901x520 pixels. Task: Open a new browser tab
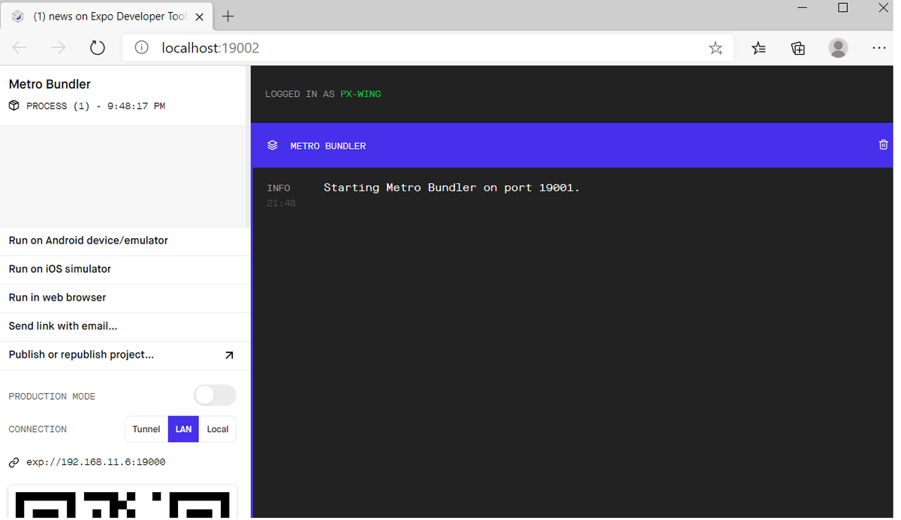pyautogui.click(x=228, y=17)
